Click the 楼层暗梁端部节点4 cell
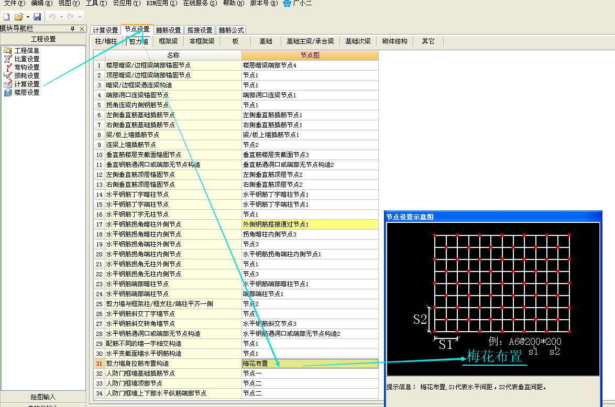This screenshot has width=615, height=407. pos(310,65)
